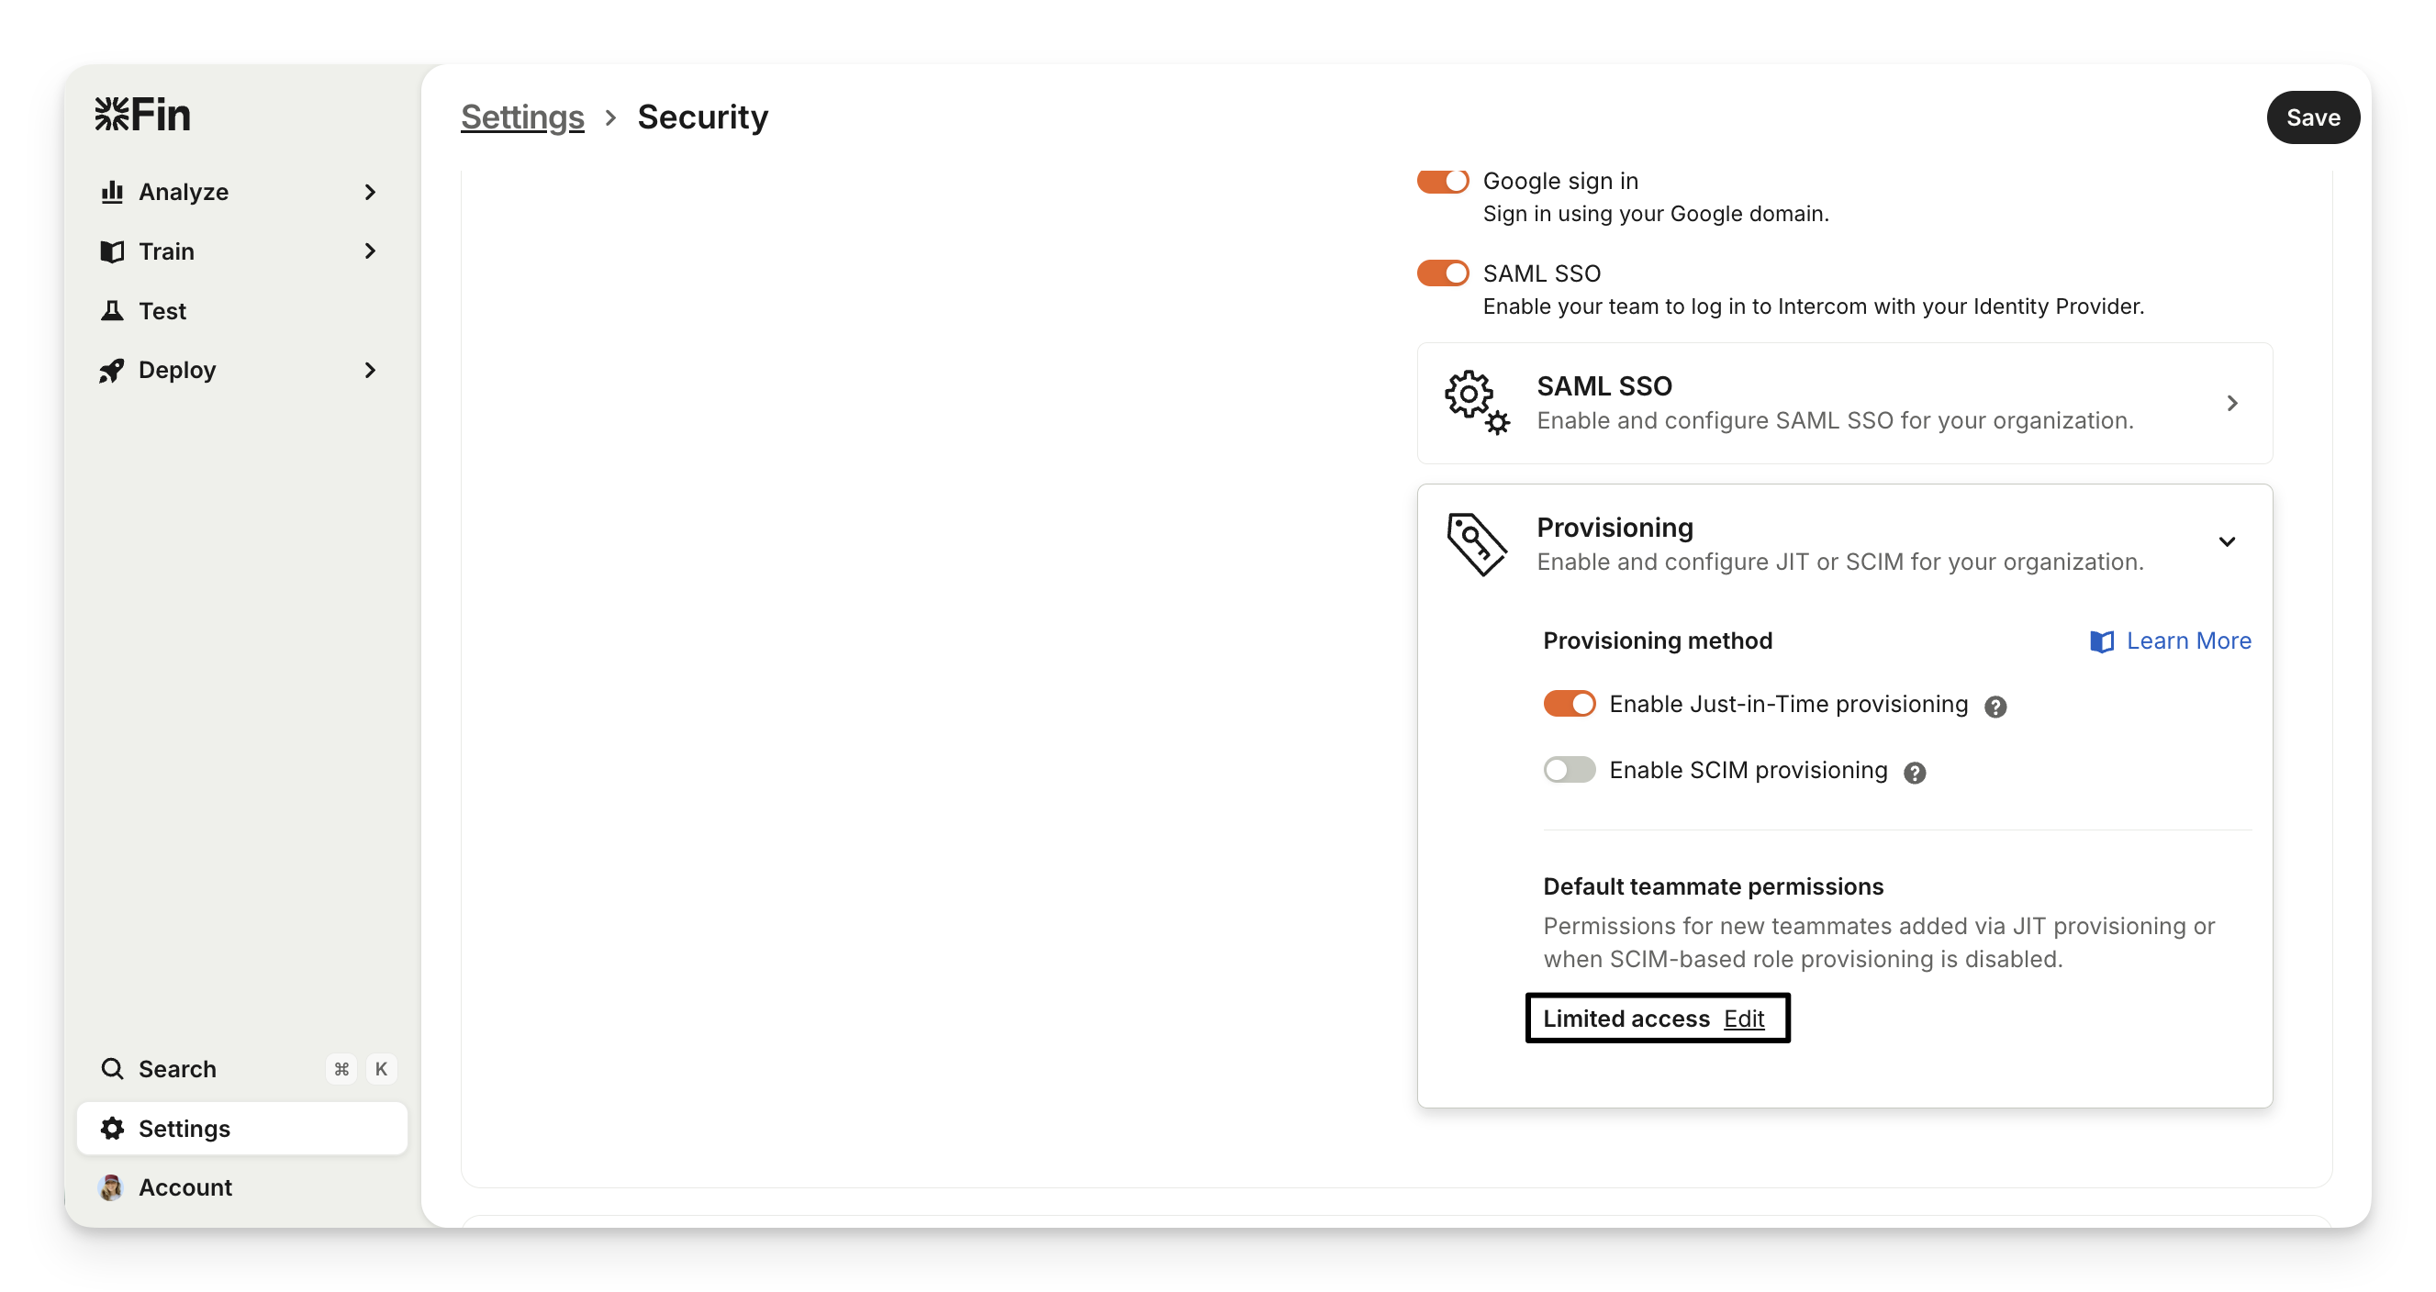Click the SAML SSO gears icon
Image resolution: width=2436 pixels, height=1292 pixels.
click(x=1476, y=403)
